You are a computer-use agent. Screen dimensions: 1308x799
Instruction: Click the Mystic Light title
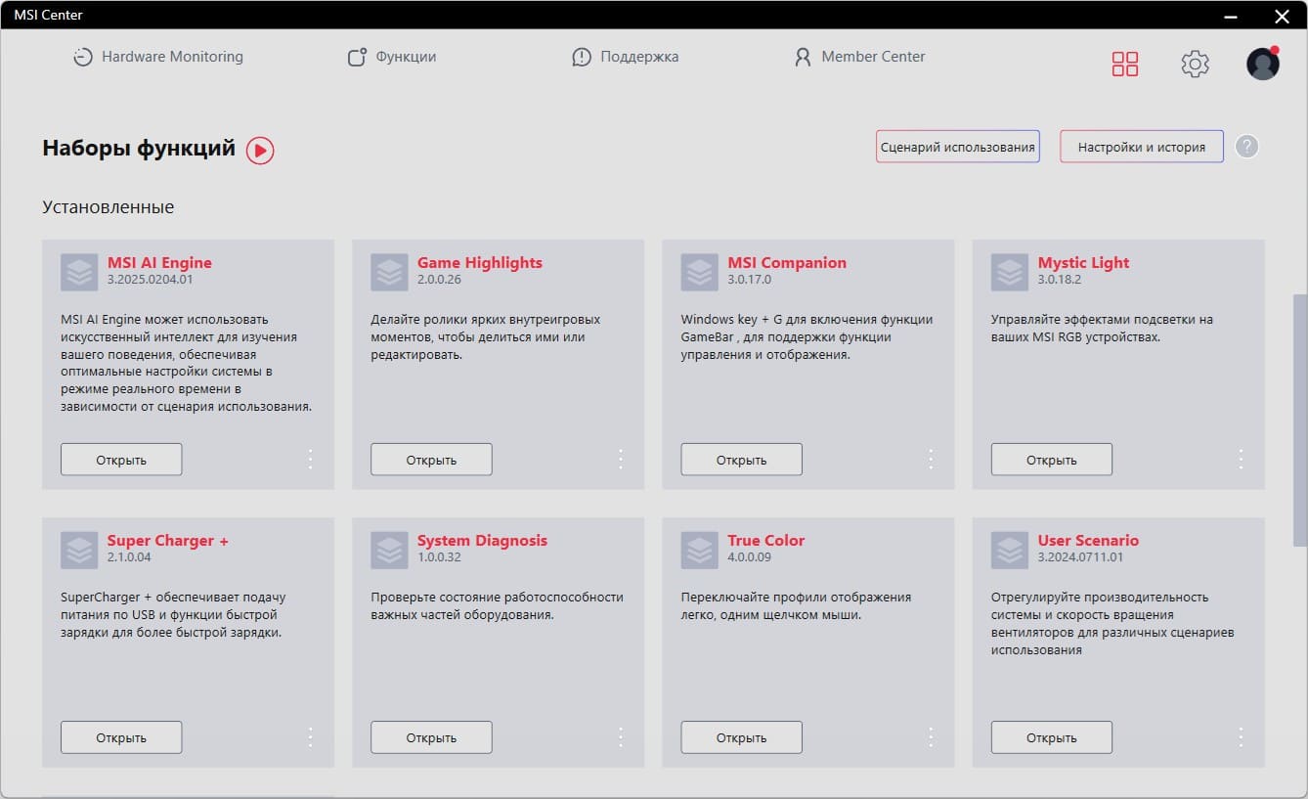[1083, 262]
